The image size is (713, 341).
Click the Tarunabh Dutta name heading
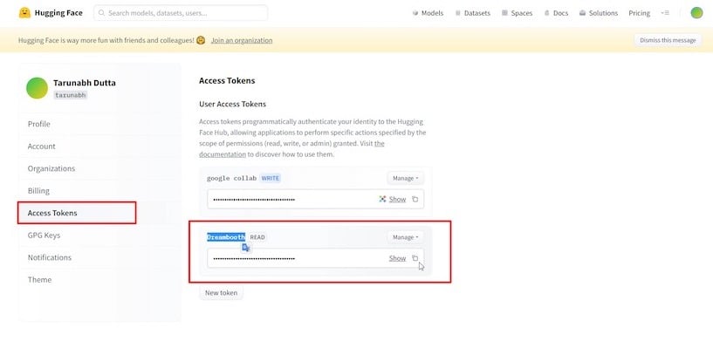click(x=85, y=83)
